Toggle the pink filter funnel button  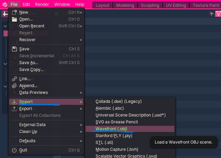tap(218, 14)
